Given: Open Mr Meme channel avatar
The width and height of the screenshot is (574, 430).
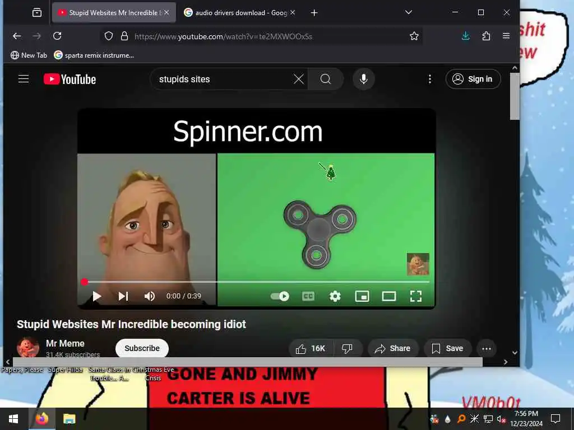Looking at the screenshot, I should 28,347.
